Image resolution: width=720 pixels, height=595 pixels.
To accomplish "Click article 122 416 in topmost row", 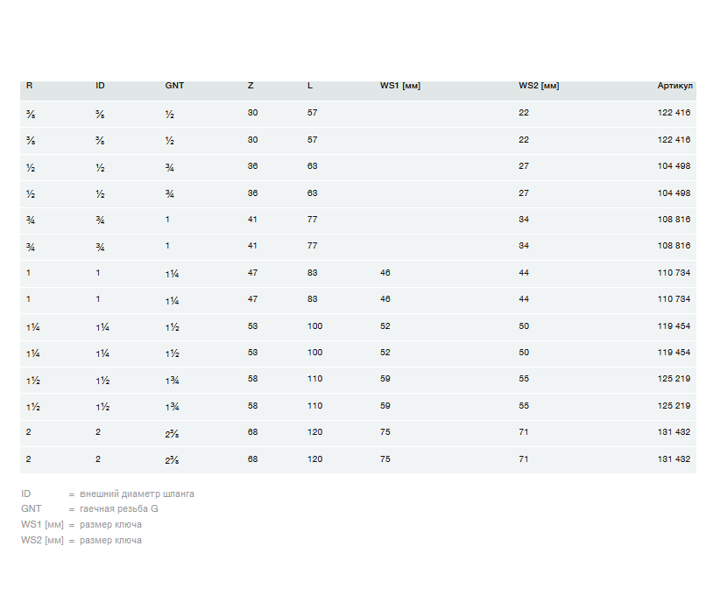I will click(674, 113).
